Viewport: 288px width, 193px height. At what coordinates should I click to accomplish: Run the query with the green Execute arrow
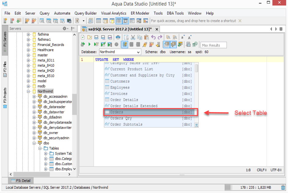(x=89, y=44)
